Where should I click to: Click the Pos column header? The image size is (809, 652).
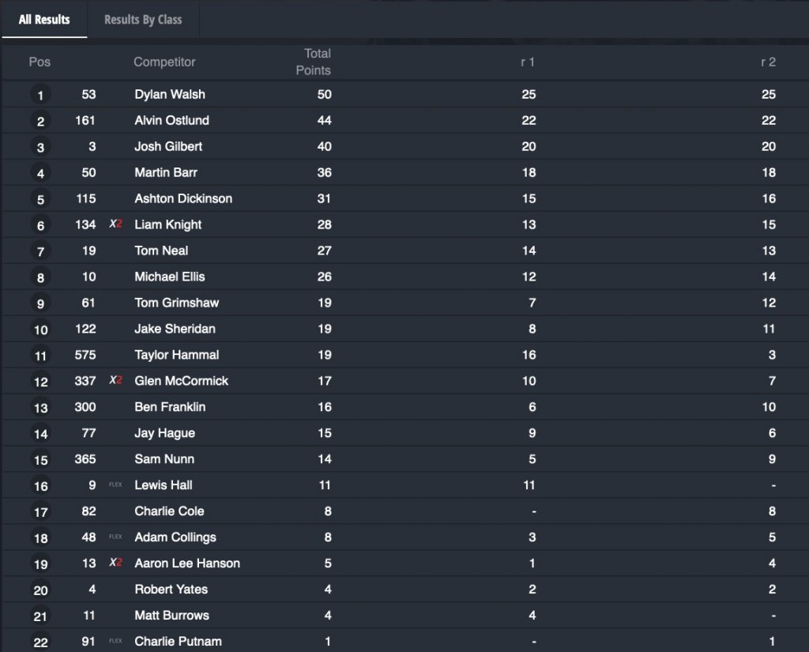[x=40, y=62]
